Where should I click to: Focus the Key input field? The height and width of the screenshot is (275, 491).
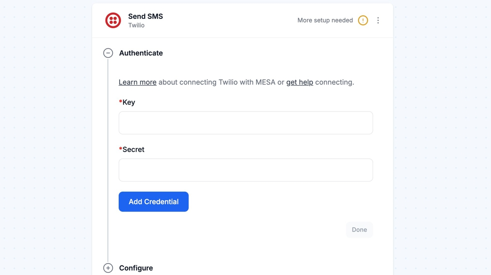tap(245, 123)
